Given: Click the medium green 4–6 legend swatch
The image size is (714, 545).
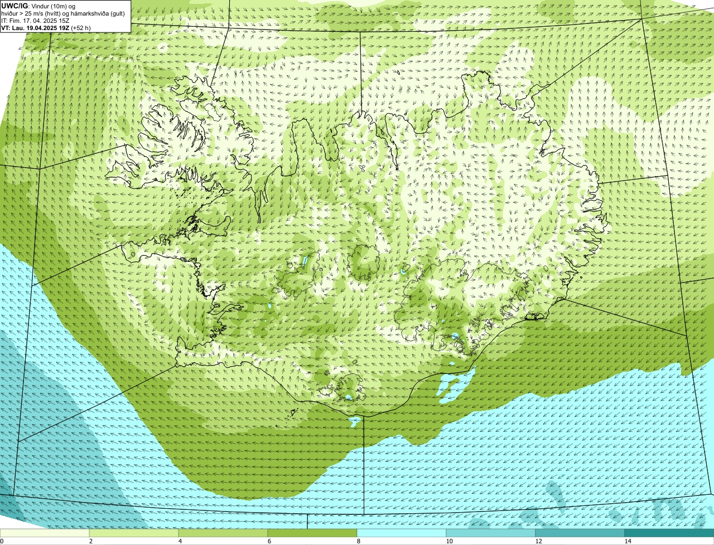Looking at the screenshot, I should tap(223, 533).
